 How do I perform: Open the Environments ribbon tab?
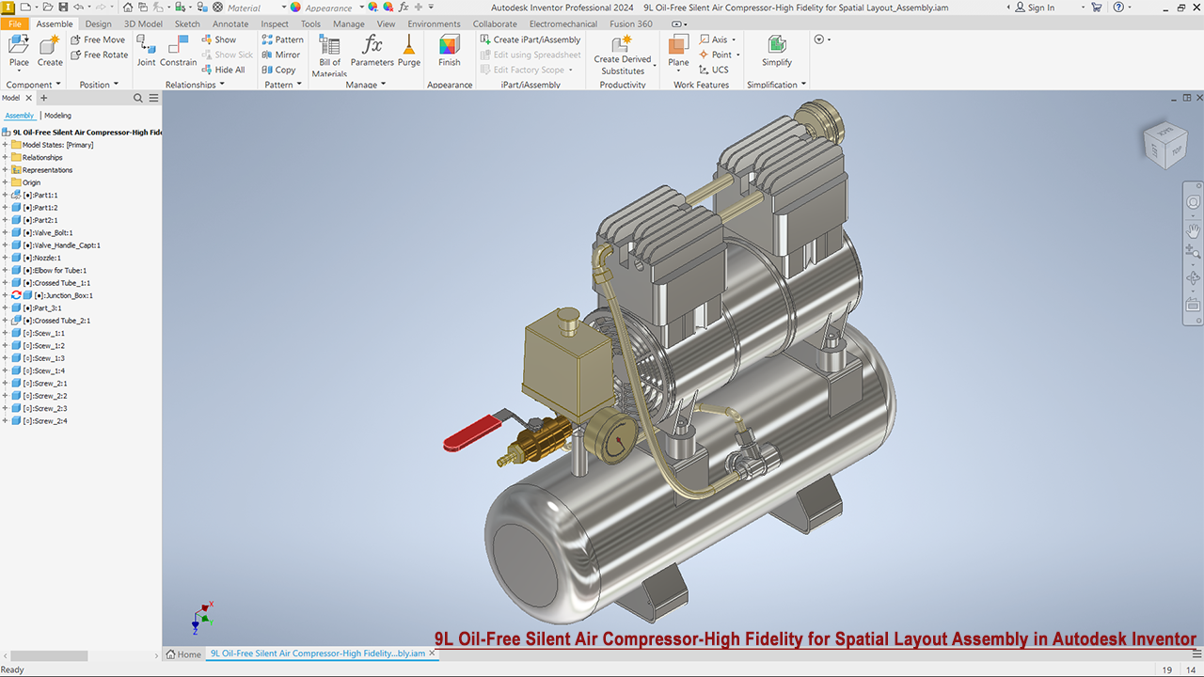434,24
